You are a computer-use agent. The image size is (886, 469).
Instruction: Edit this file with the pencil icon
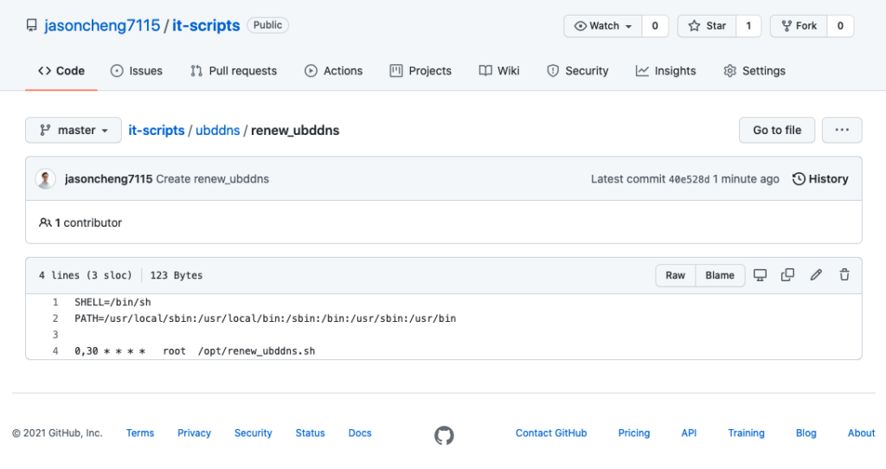(816, 275)
